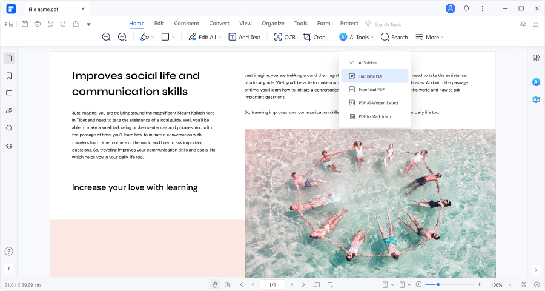This screenshot has width=545, height=291.
Task: Toggle the right properties settings panel
Action: tap(536, 58)
